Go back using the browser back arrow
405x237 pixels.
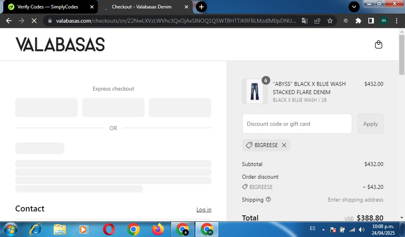pos(9,21)
